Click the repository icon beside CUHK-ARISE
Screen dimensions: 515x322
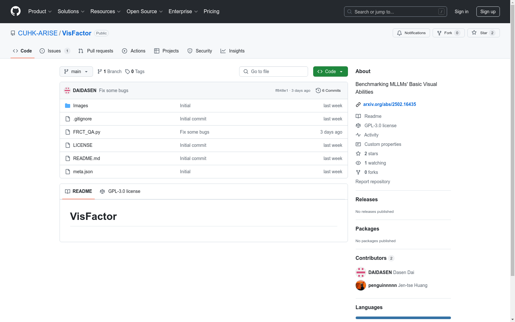pos(13,33)
